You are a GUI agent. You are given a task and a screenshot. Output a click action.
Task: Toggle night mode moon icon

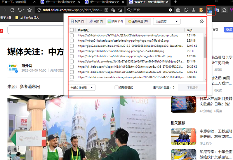pyautogui.click(x=186, y=10)
